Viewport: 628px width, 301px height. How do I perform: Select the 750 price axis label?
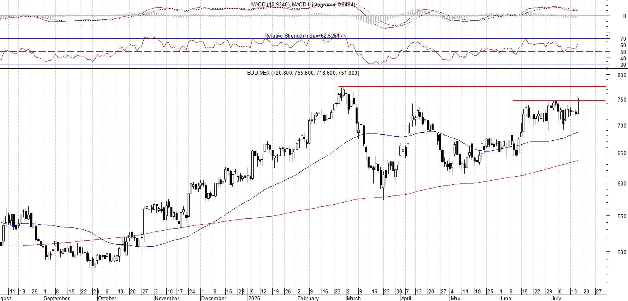(622, 100)
